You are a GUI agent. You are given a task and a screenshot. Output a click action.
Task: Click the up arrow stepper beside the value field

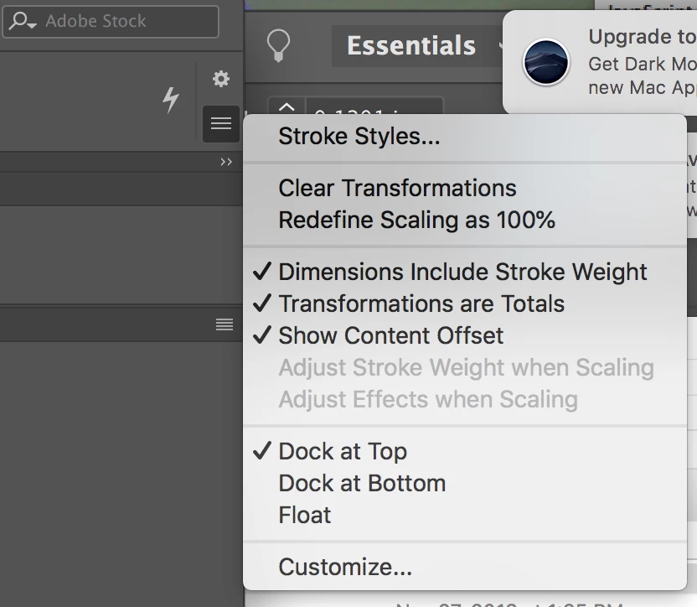[x=287, y=107]
